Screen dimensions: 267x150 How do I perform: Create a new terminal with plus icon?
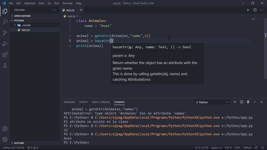click(x=234, y=102)
